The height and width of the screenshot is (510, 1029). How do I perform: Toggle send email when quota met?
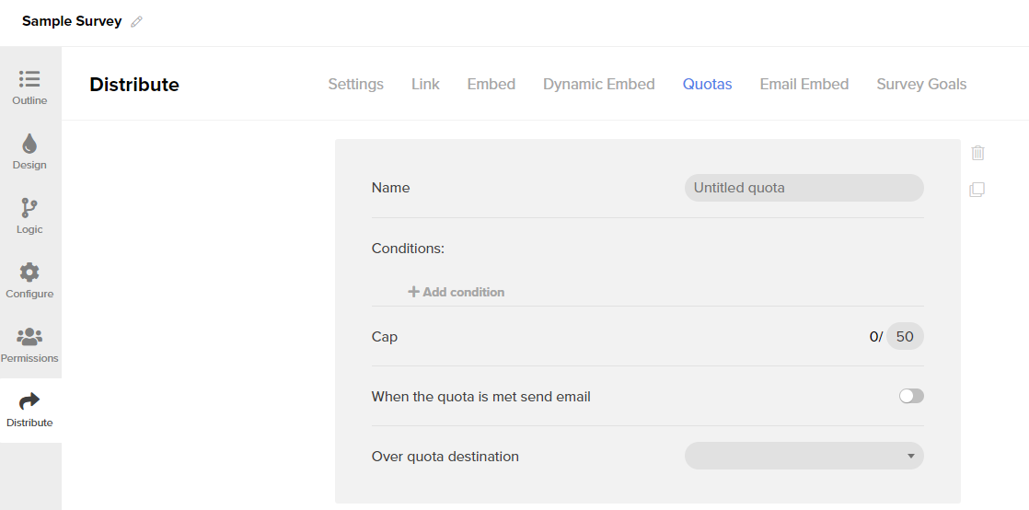911,396
